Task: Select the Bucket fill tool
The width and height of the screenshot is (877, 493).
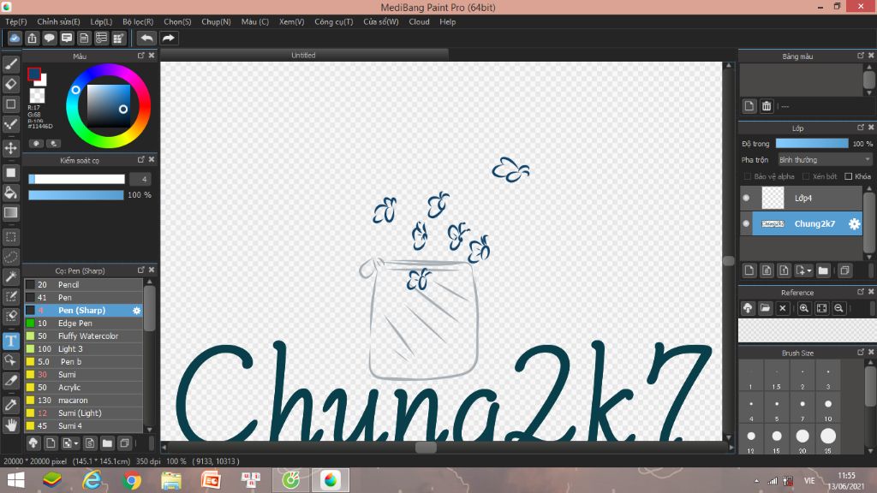Action: (10, 193)
